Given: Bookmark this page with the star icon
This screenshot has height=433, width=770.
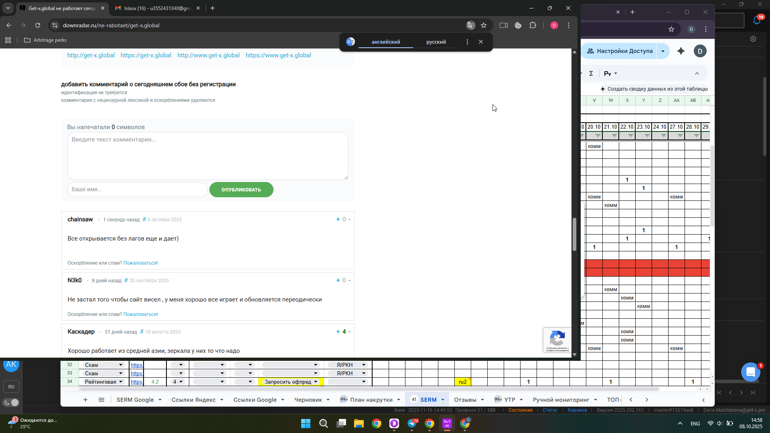Looking at the screenshot, I should (x=484, y=25).
